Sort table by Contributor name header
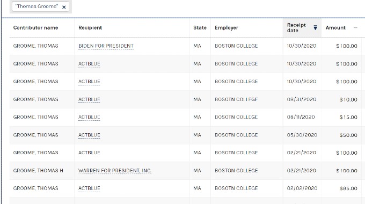The height and width of the screenshot is (204, 365). pos(35,28)
